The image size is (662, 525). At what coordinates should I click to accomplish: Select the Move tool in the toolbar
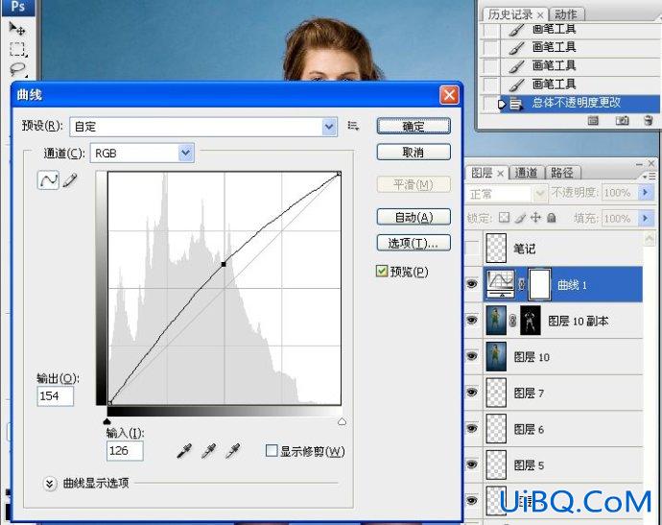click(x=17, y=29)
